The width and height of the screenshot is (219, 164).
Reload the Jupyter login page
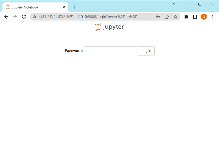click(x=24, y=17)
